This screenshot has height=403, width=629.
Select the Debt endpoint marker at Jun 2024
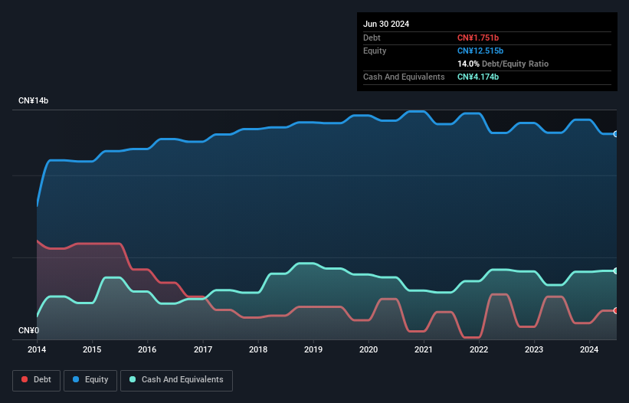pos(616,311)
